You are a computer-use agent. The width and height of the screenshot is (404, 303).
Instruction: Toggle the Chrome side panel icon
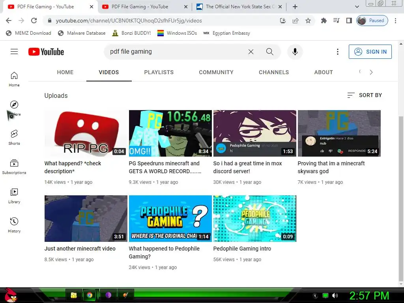click(349, 21)
